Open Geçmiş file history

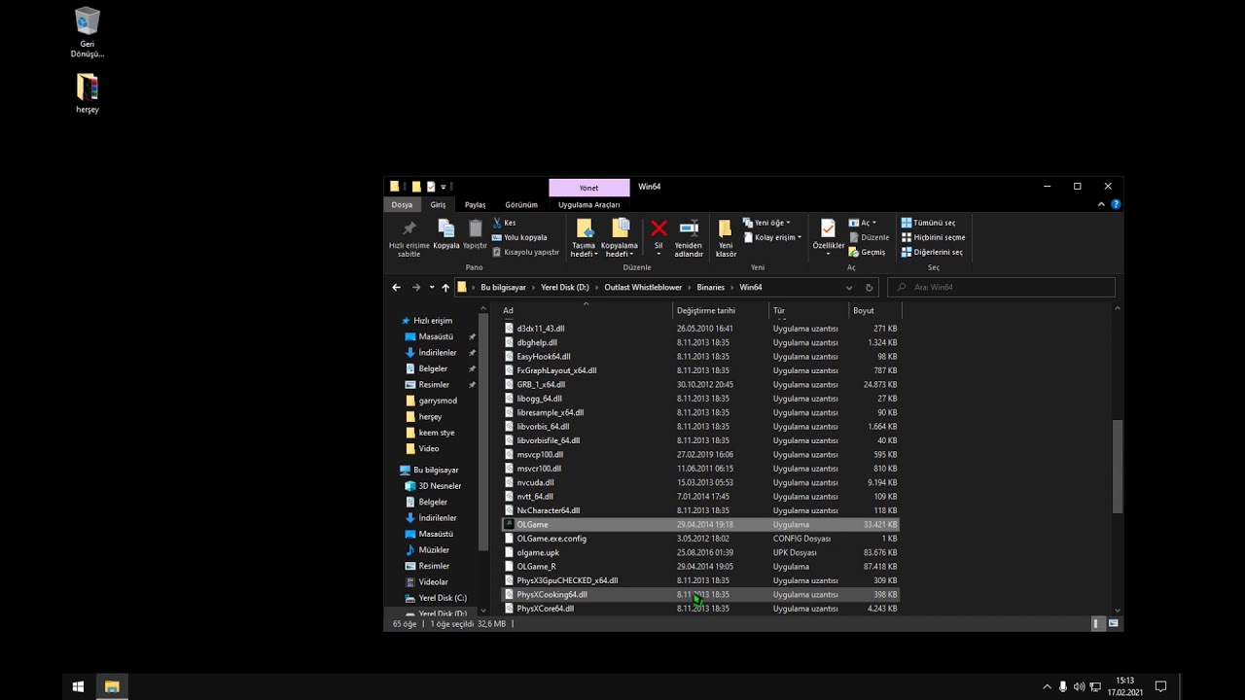tap(867, 252)
